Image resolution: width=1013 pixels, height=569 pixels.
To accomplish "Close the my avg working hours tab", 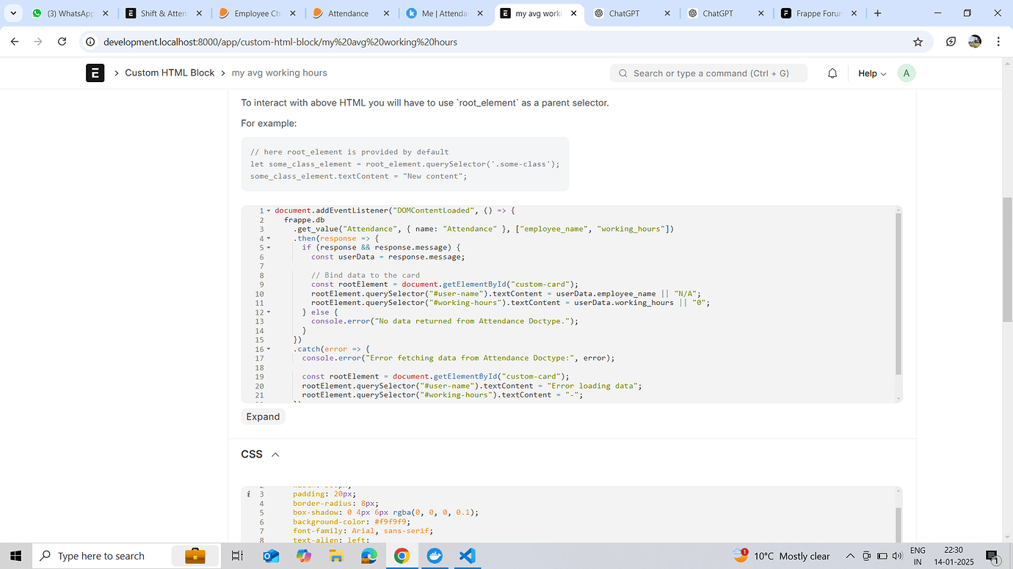I will click(574, 13).
